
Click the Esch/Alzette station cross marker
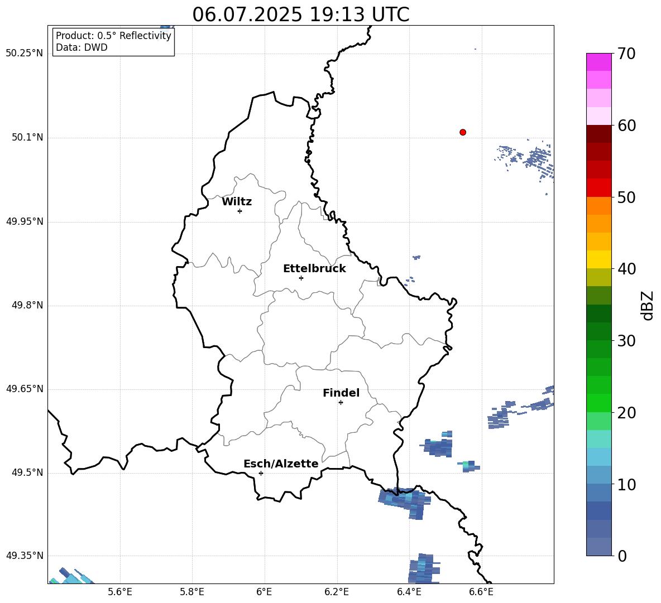coord(261,473)
